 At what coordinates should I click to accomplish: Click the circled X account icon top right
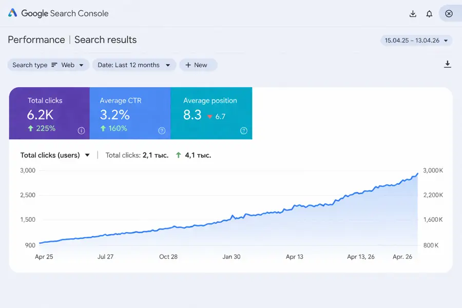(449, 13)
